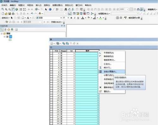Screen dimensions: 158x125
Task: Open Table Options dropdown in table window
Action: pyautogui.click(x=52, y=43)
